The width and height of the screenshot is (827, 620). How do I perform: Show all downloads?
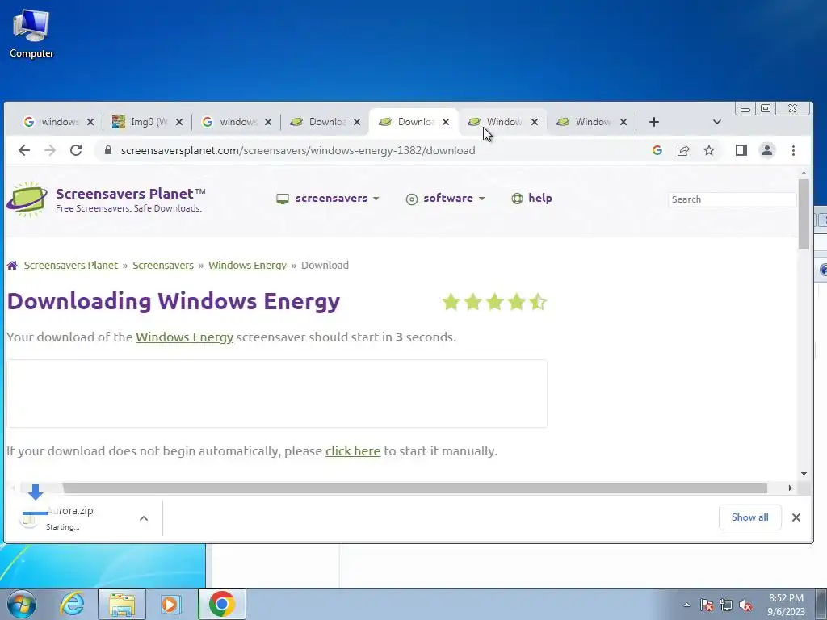coord(749,517)
